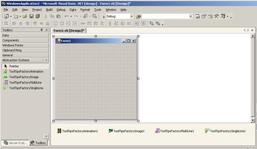This screenshot has height=149, width=257.
Task: Select ToolTipsFactorySingleLine in the Toolbox
Action: pyautogui.click(x=25, y=88)
